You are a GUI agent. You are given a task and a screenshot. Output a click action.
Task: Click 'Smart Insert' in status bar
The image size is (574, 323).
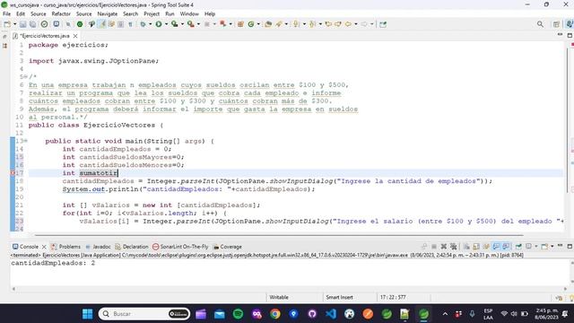(339, 297)
